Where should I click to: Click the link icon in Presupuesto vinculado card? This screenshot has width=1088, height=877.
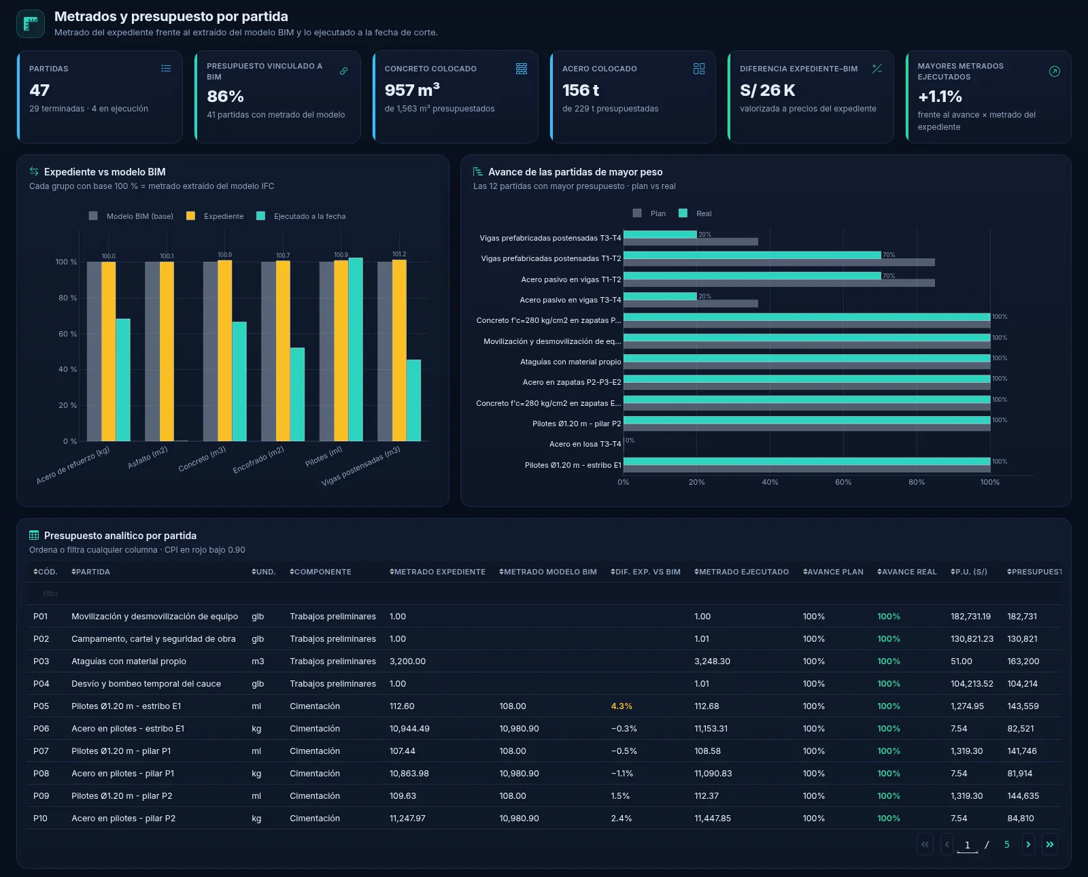point(344,71)
